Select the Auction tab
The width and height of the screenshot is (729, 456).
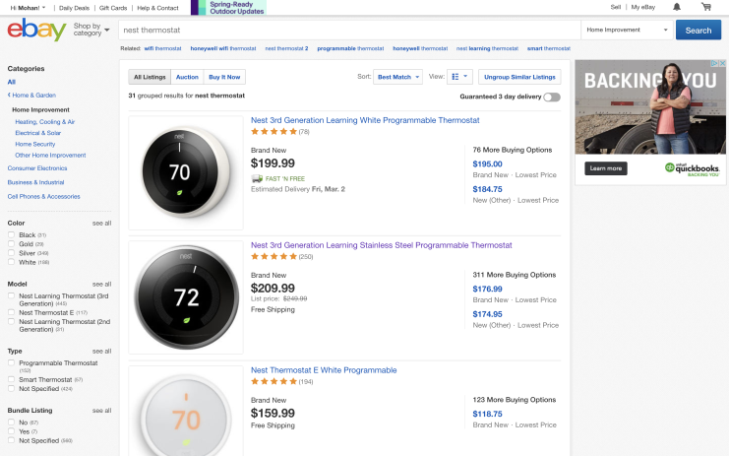(x=187, y=77)
